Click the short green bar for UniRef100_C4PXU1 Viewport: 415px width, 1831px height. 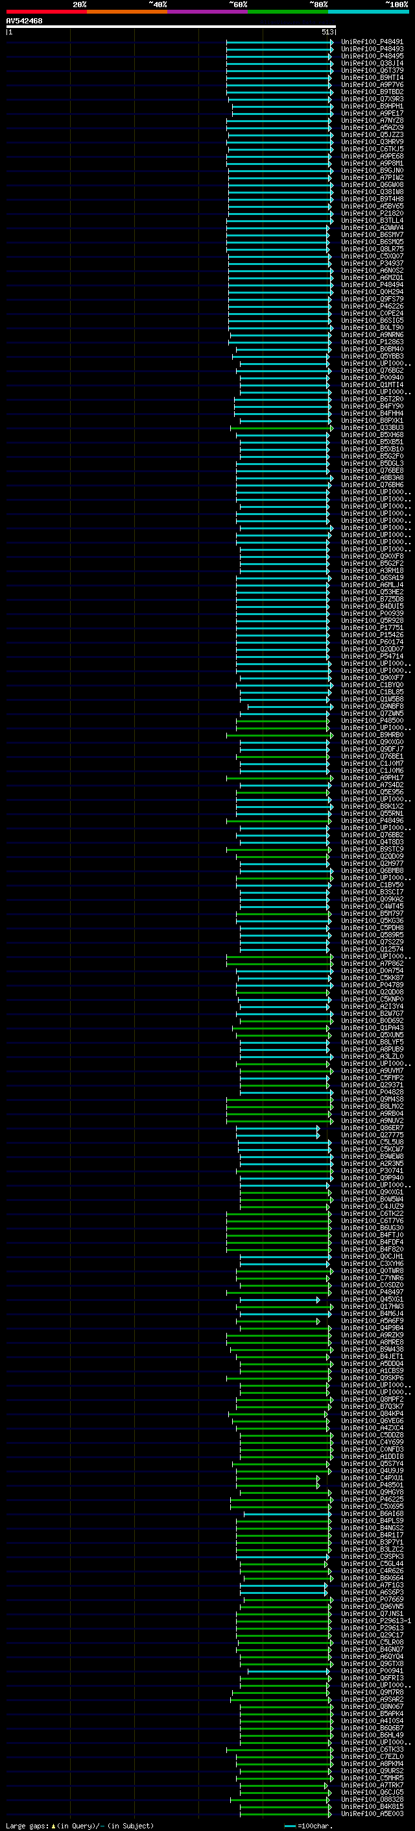tap(278, 1478)
